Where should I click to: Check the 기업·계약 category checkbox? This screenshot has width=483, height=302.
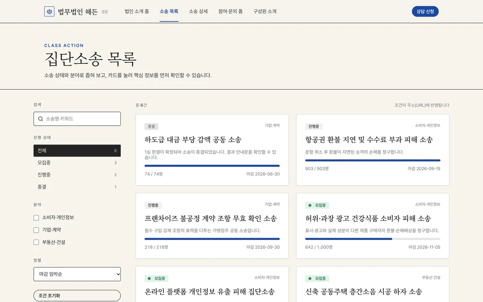36,230
